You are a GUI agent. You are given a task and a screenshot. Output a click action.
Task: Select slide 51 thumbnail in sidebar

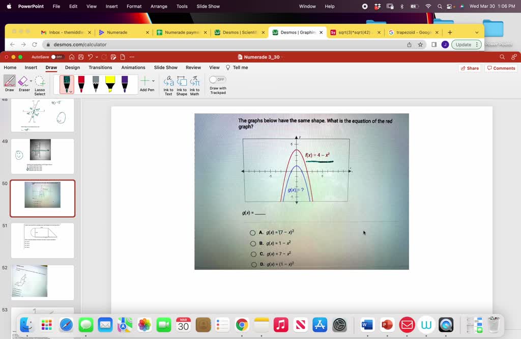pos(43,240)
